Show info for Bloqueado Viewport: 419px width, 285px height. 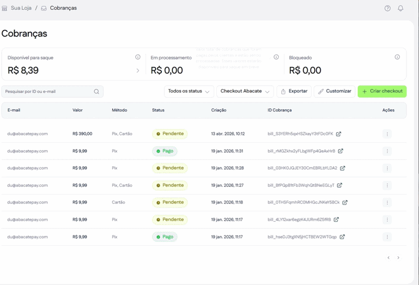click(x=398, y=57)
